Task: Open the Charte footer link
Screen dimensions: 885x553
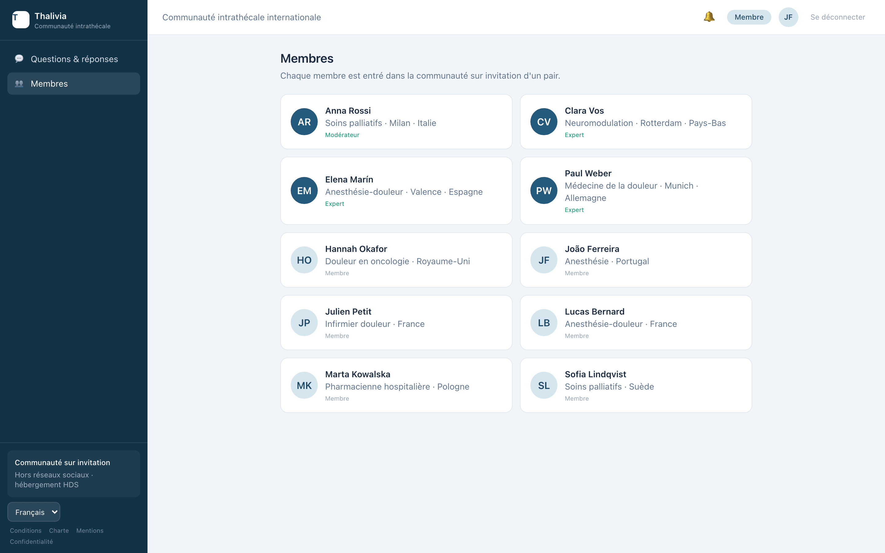Action: tap(59, 531)
